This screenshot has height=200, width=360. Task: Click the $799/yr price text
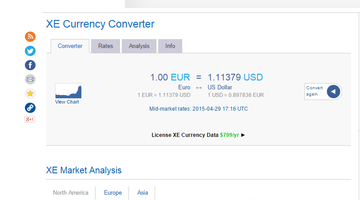tap(229, 135)
